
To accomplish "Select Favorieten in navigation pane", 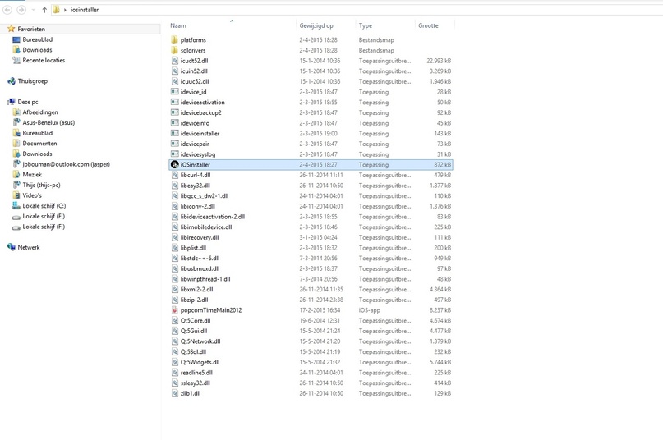I will coord(31,30).
